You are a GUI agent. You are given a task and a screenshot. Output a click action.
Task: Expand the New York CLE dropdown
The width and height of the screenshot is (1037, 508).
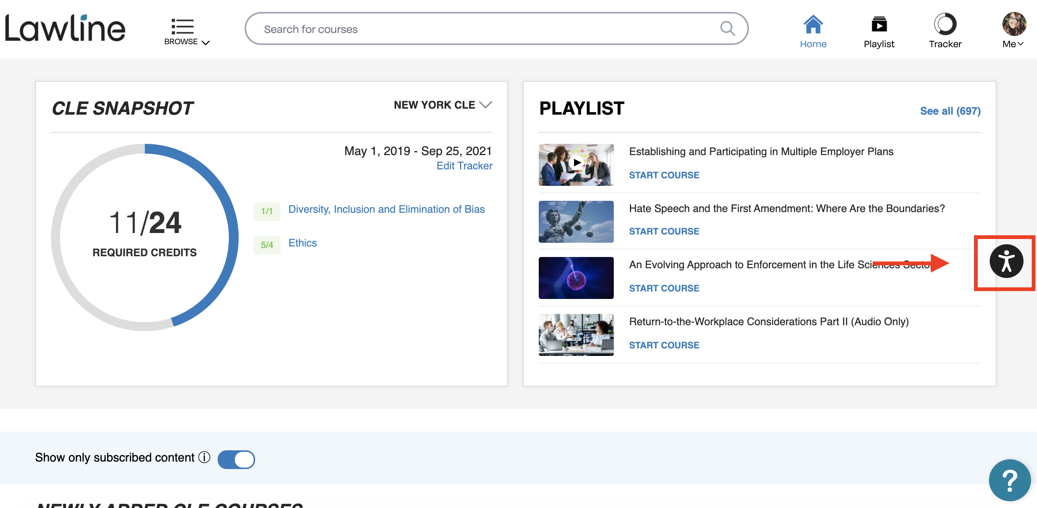pyautogui.click(x=443, y=105)
